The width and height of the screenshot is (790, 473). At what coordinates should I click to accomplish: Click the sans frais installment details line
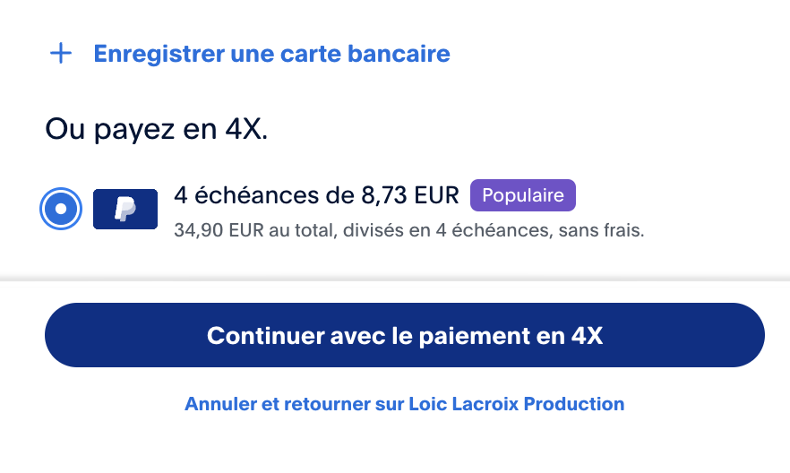(x=409, y=230)
